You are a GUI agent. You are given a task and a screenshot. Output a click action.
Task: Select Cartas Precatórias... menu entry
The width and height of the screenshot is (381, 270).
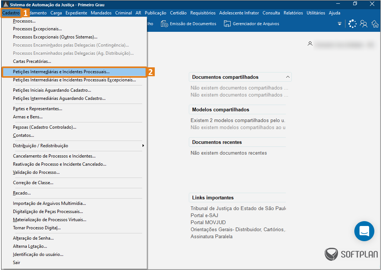click(x=74, y=61)
